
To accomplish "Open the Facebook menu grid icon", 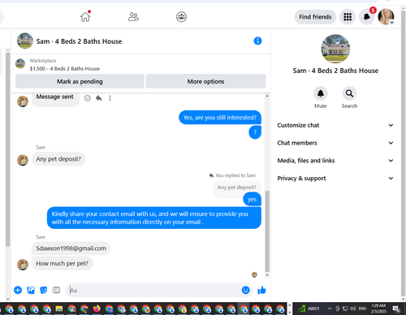I will click(x=348, y=17).
